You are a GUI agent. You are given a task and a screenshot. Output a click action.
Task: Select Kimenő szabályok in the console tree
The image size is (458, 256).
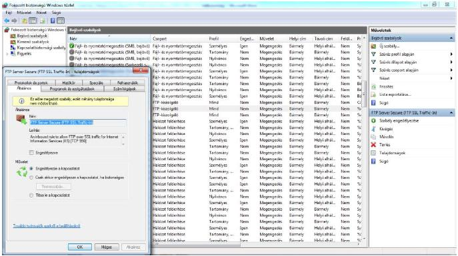[33, 42]
